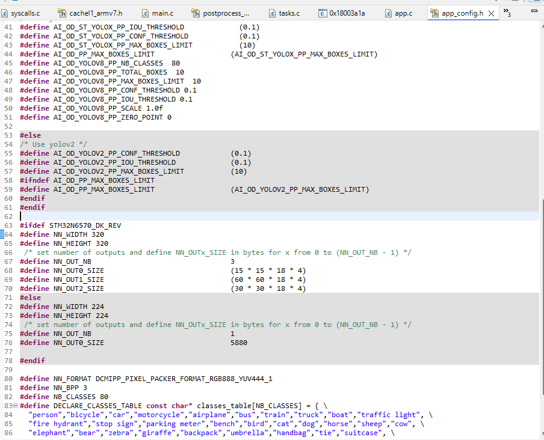
Task: Click the "elephant" string on line 86
Action: pos(49,433)
